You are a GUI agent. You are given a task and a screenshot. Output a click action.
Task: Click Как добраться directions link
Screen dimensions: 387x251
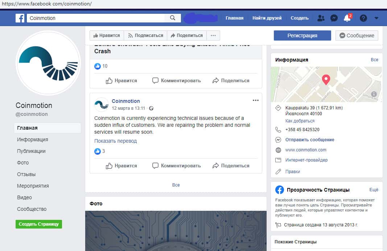tap(300, 121)
